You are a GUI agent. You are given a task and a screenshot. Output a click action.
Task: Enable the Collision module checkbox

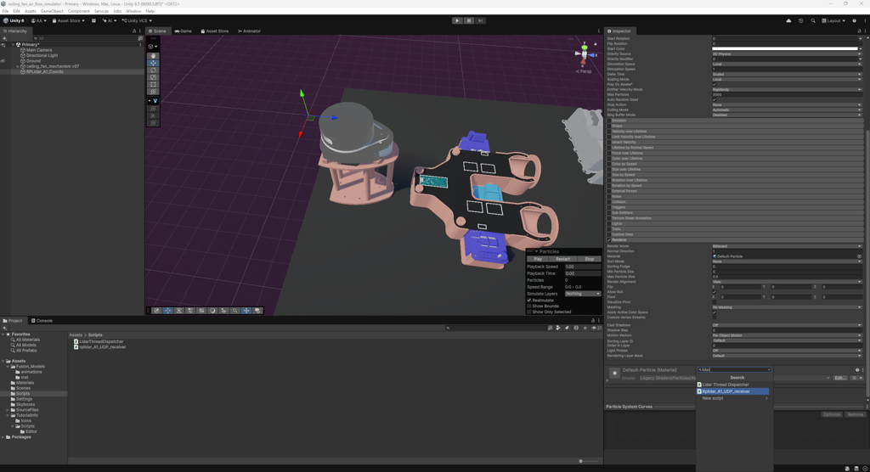point(608,202)
